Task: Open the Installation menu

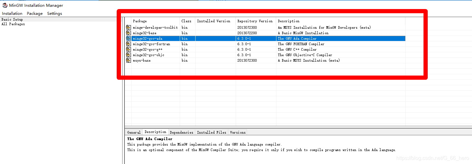Action: pyautogui.click(x=12, y=14)
